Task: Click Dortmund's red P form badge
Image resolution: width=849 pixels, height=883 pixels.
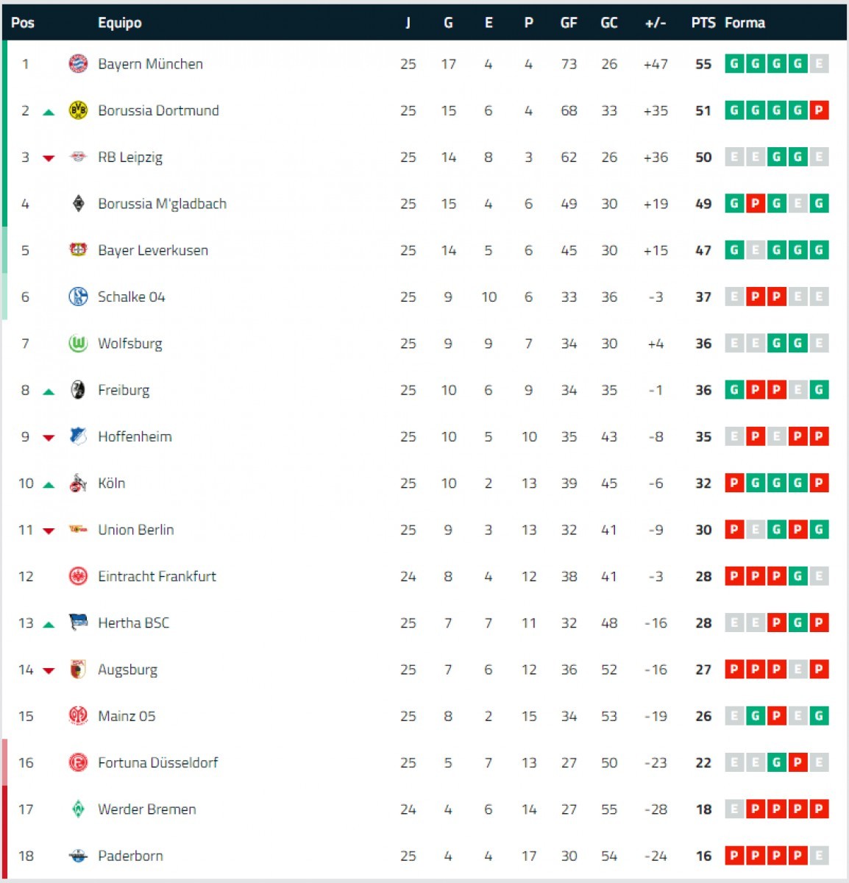Action: 819,110
